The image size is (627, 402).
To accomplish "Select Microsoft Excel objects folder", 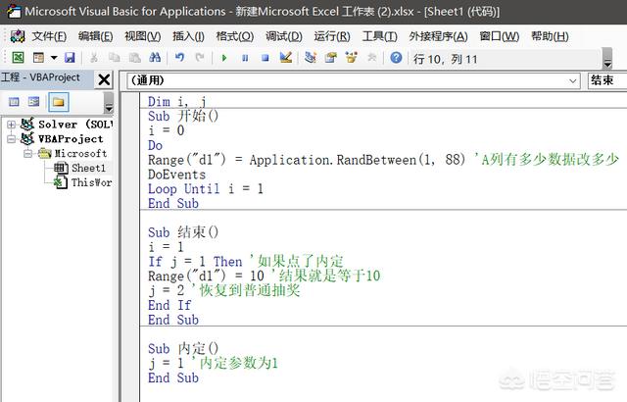I will pos(72,154).
